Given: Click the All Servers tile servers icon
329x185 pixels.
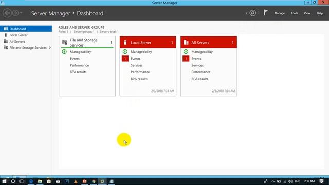Looking at the screenshot, I should [186, 42].
